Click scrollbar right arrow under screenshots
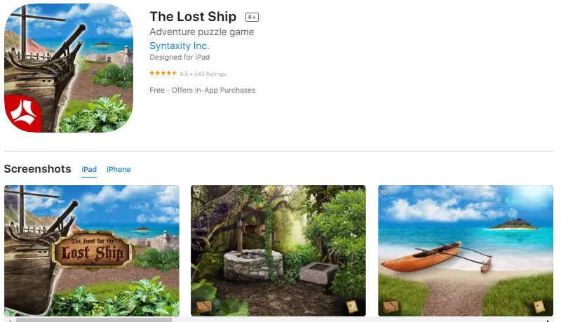Image resolution: width=561 pixels, height=322 pixels. coord(549,321)
